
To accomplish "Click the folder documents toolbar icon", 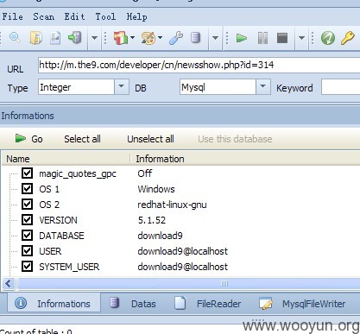I will [x=36, y=38].
